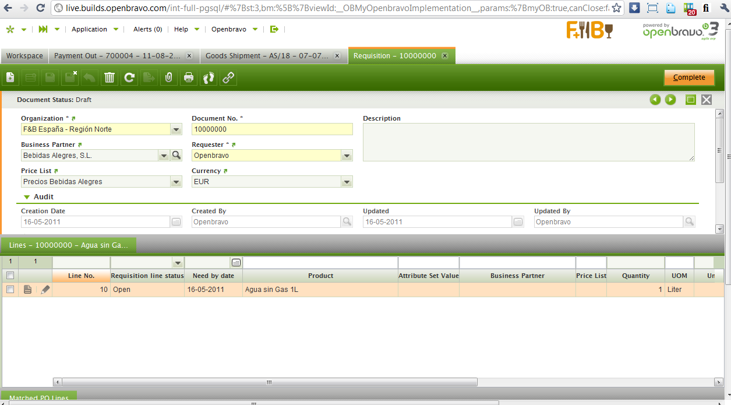This screenshot has width=731, height=405.
Task: Open the Currency dropdown
Action: [347, 182]
